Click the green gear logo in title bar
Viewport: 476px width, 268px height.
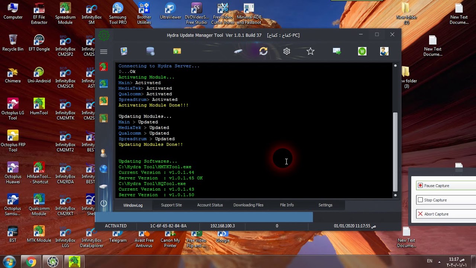coord(104,35)
